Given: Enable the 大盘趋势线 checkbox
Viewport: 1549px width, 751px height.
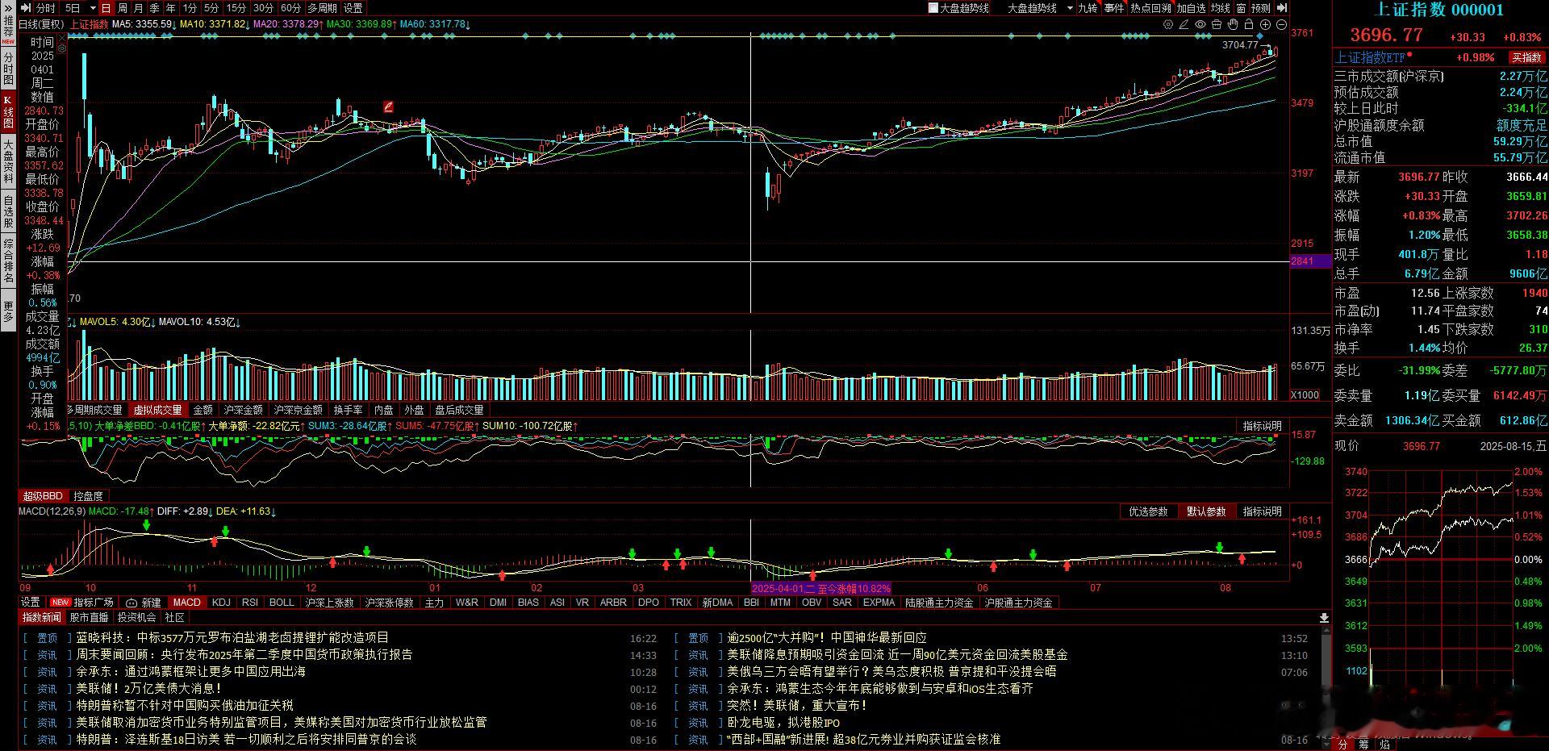Looking at the screenshot, I should 933,8.
